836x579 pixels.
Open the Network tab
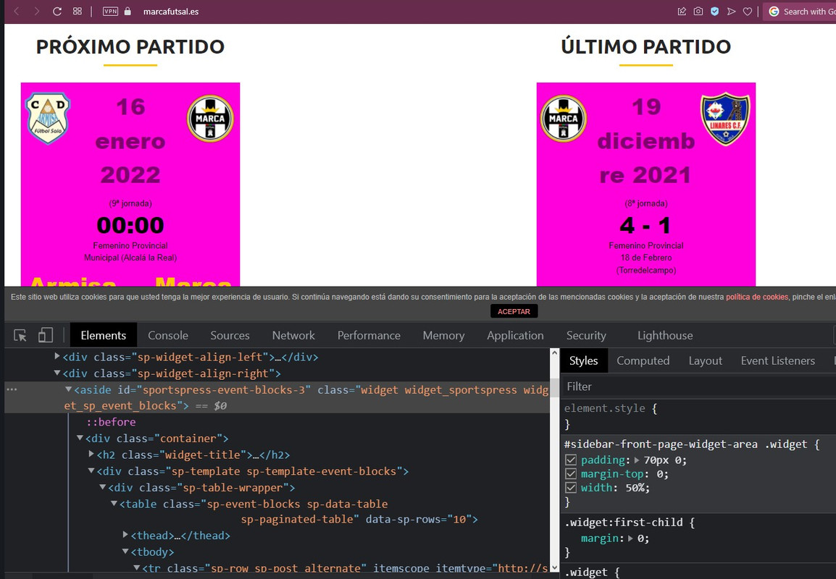(x=293, y=335)
